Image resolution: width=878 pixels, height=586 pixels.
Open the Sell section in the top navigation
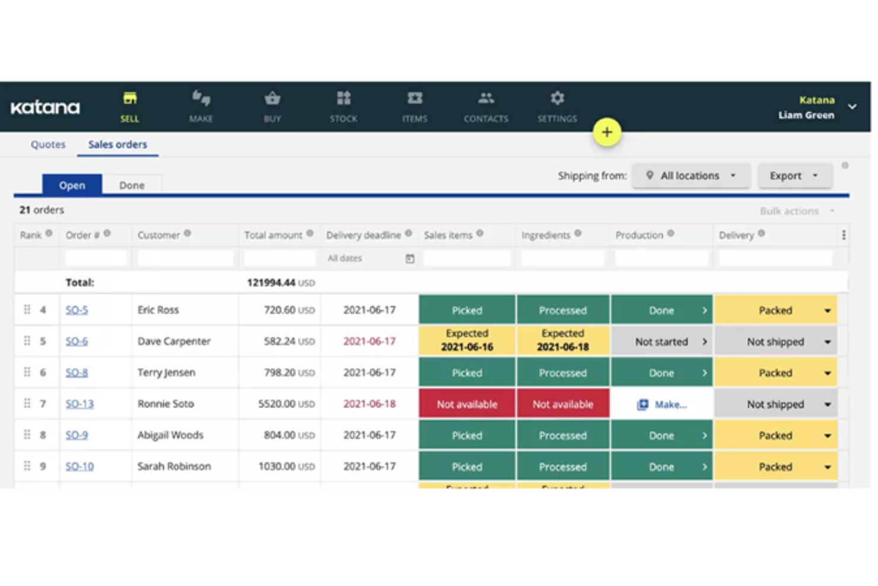129,107
